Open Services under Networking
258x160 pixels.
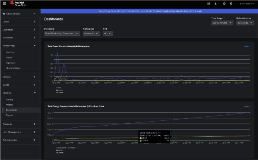tap(10, 52)
